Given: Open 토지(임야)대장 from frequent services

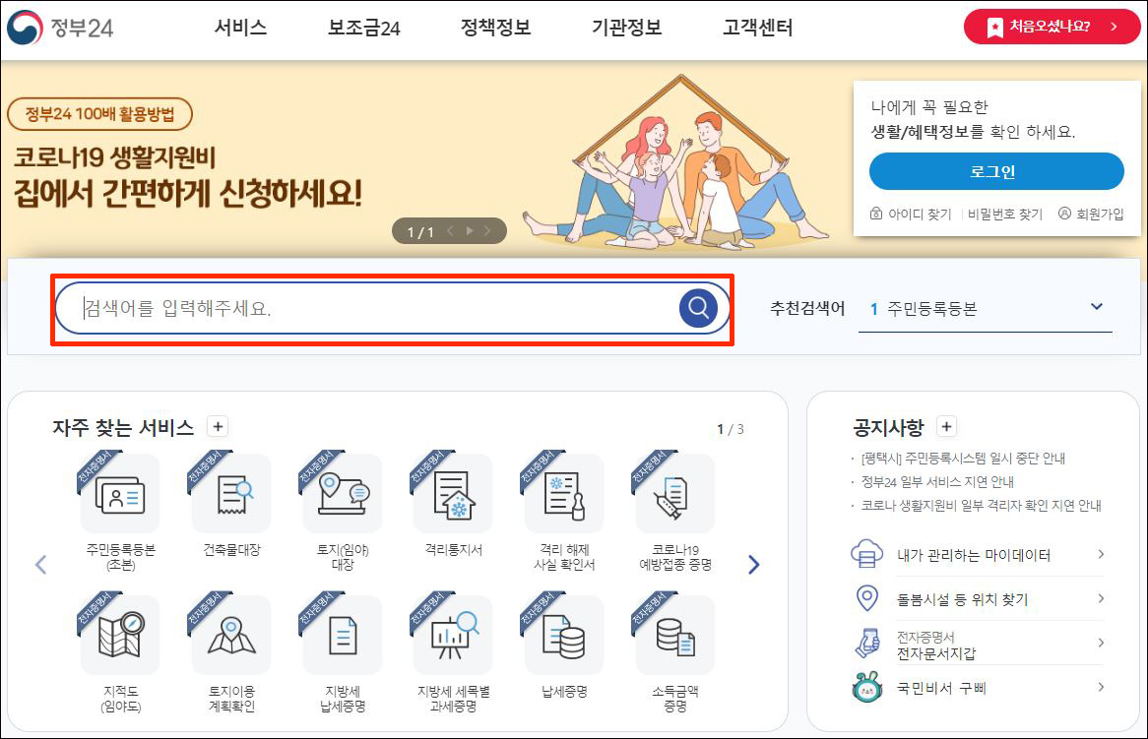Looking at the screenshot, I should [x=341, y=493].
